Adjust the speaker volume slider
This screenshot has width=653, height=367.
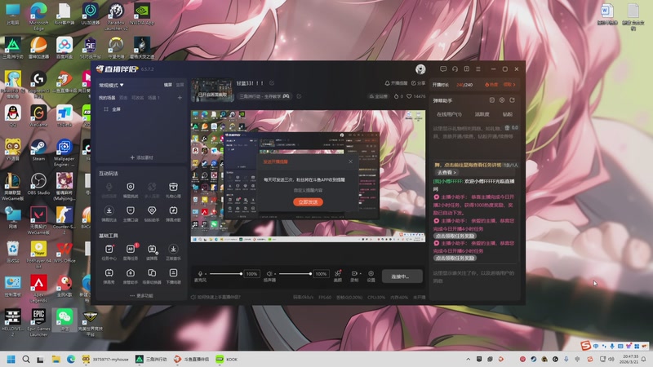[295, 274]
